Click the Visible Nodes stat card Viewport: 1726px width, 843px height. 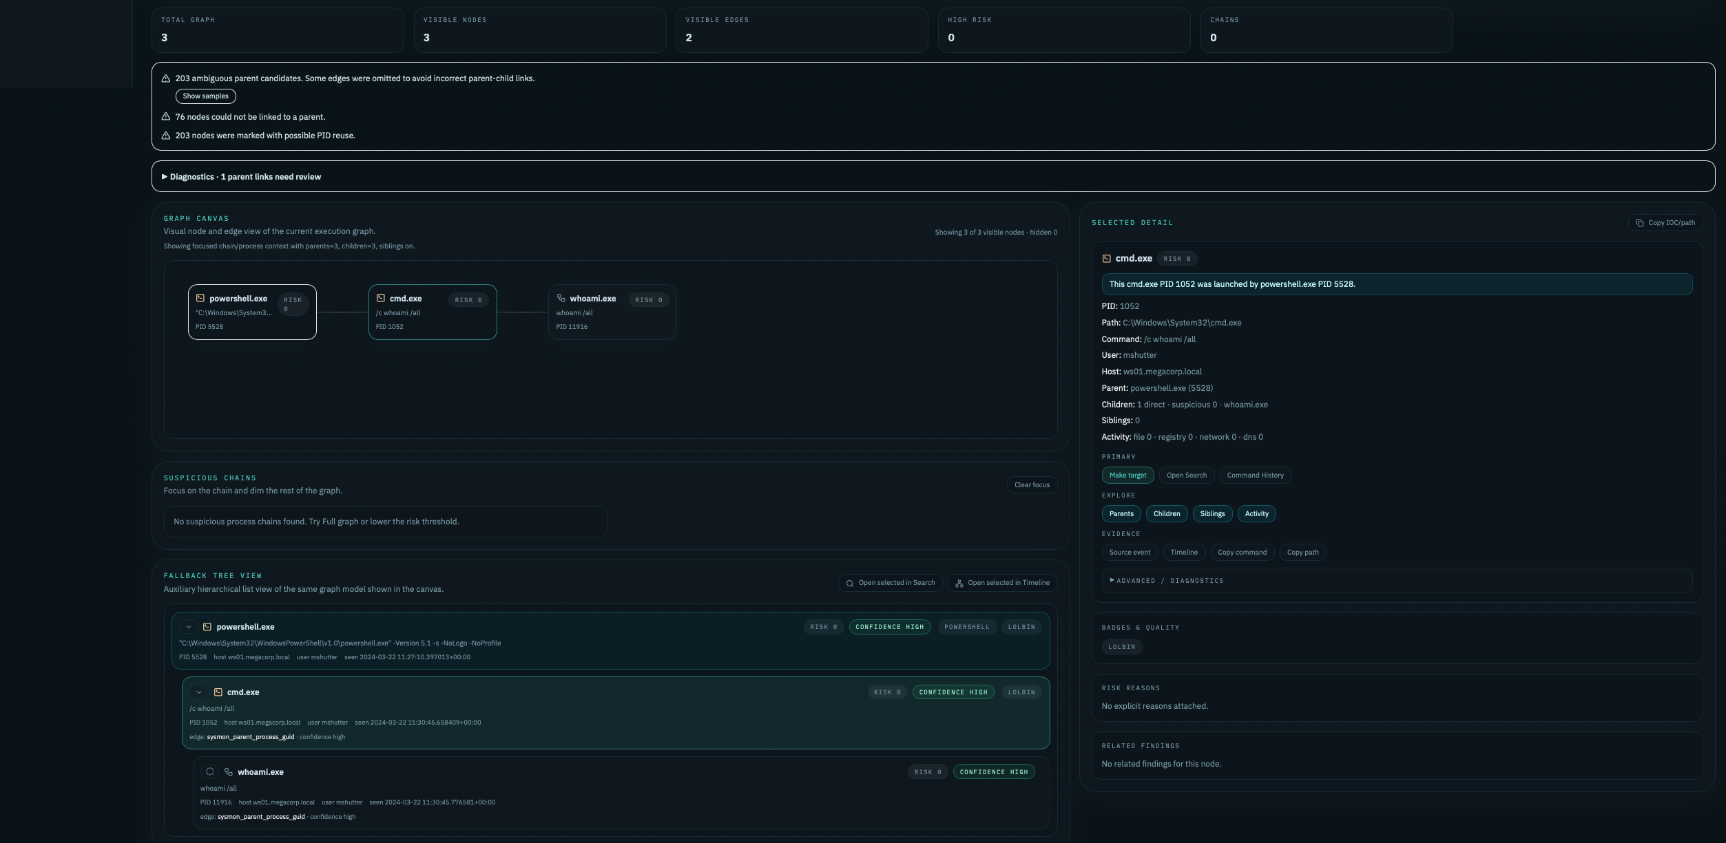(540, 30)
